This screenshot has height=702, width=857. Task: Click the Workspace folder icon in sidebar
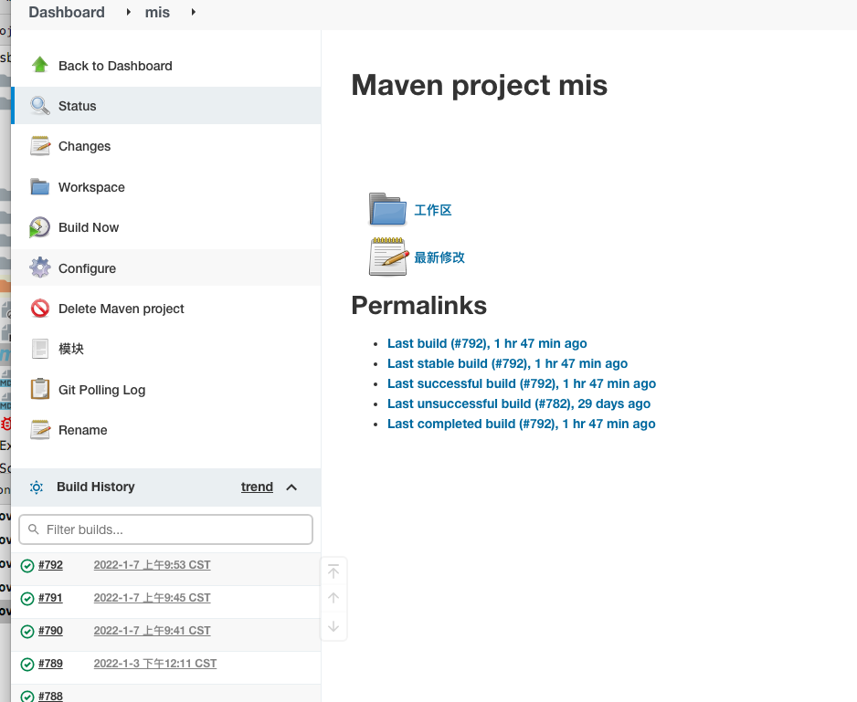[x=40, y=187]
